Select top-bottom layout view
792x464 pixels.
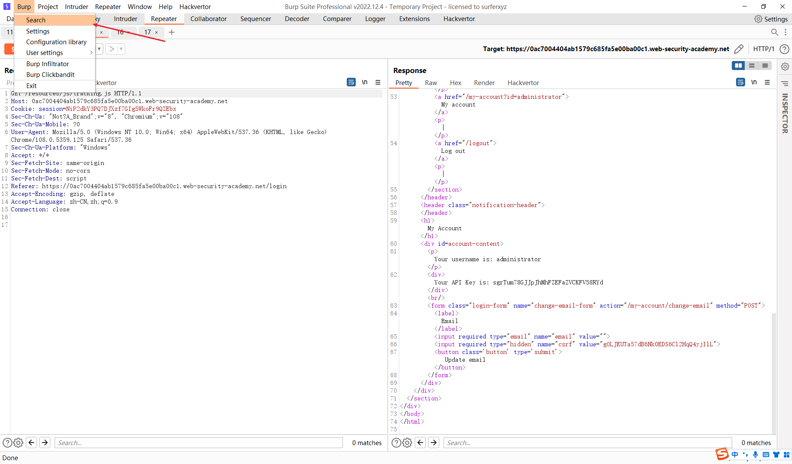pyautogui.click(x=752, y=65)
